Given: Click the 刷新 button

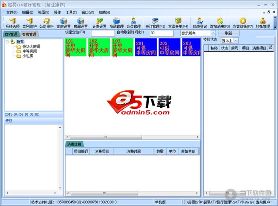Looking at the screenshot, I should tap(228, 33).
